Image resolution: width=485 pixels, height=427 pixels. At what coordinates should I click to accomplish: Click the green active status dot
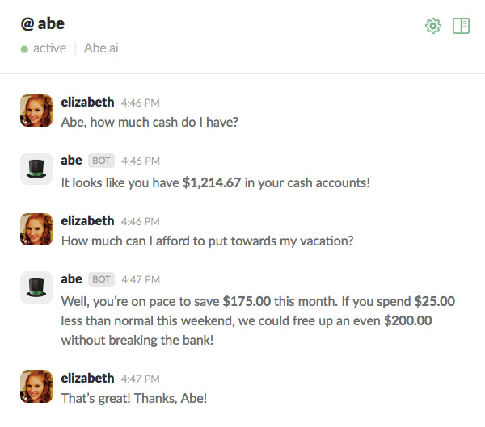pyautogui.click(x=25, y=48)
